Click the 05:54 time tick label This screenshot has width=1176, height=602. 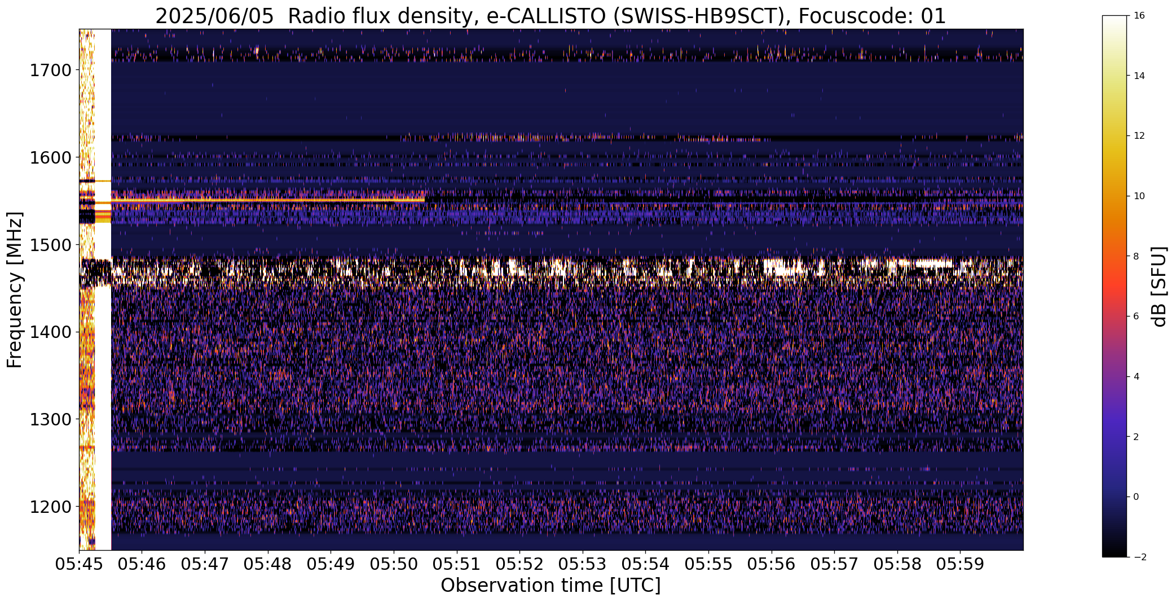click(646, 564)
